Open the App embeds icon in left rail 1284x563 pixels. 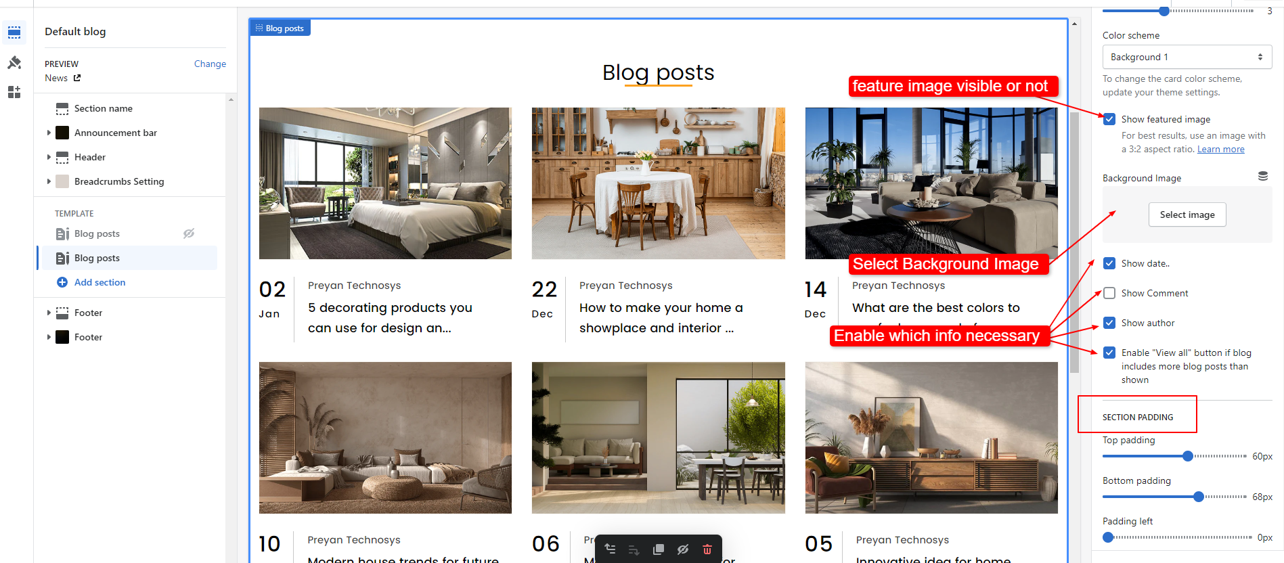[x=14, y=92]
